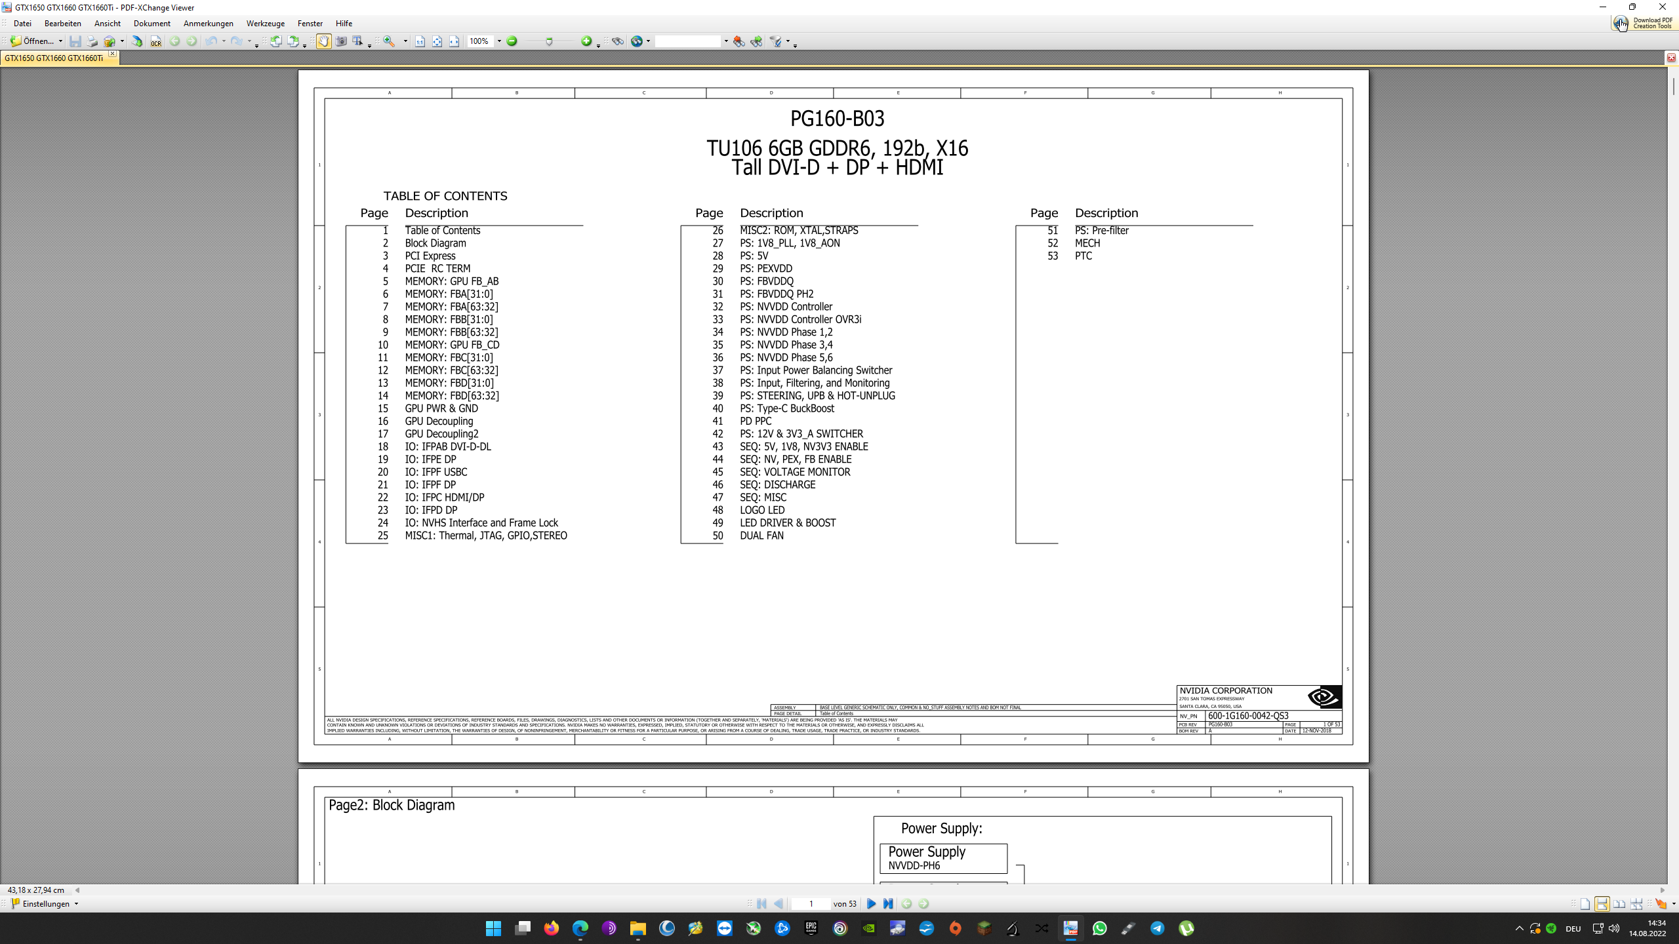The width and height of the screenshot is (1679, 944).
Task: Open the Dokument menu
Action: click(x=152, y=24)
